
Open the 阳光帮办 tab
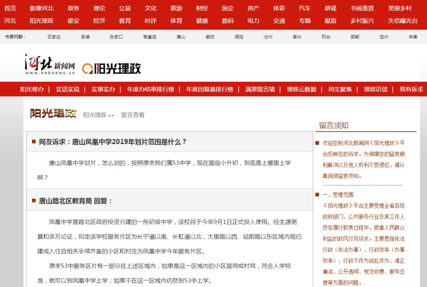[x=32, y=89]
